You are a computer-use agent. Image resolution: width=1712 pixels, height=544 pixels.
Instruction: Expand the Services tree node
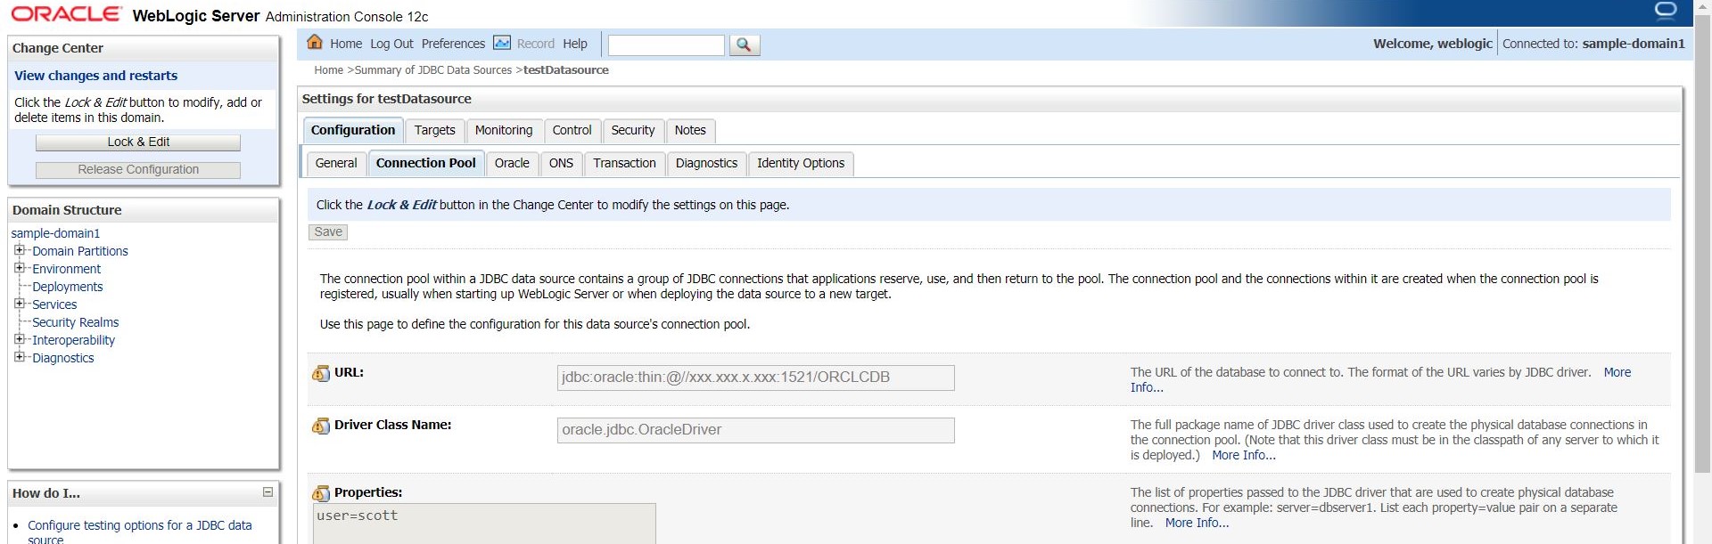pyautogui.click(x=20, y=304)
